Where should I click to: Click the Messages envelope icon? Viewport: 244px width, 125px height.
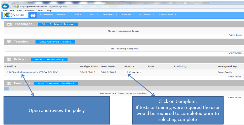(9, 24)
